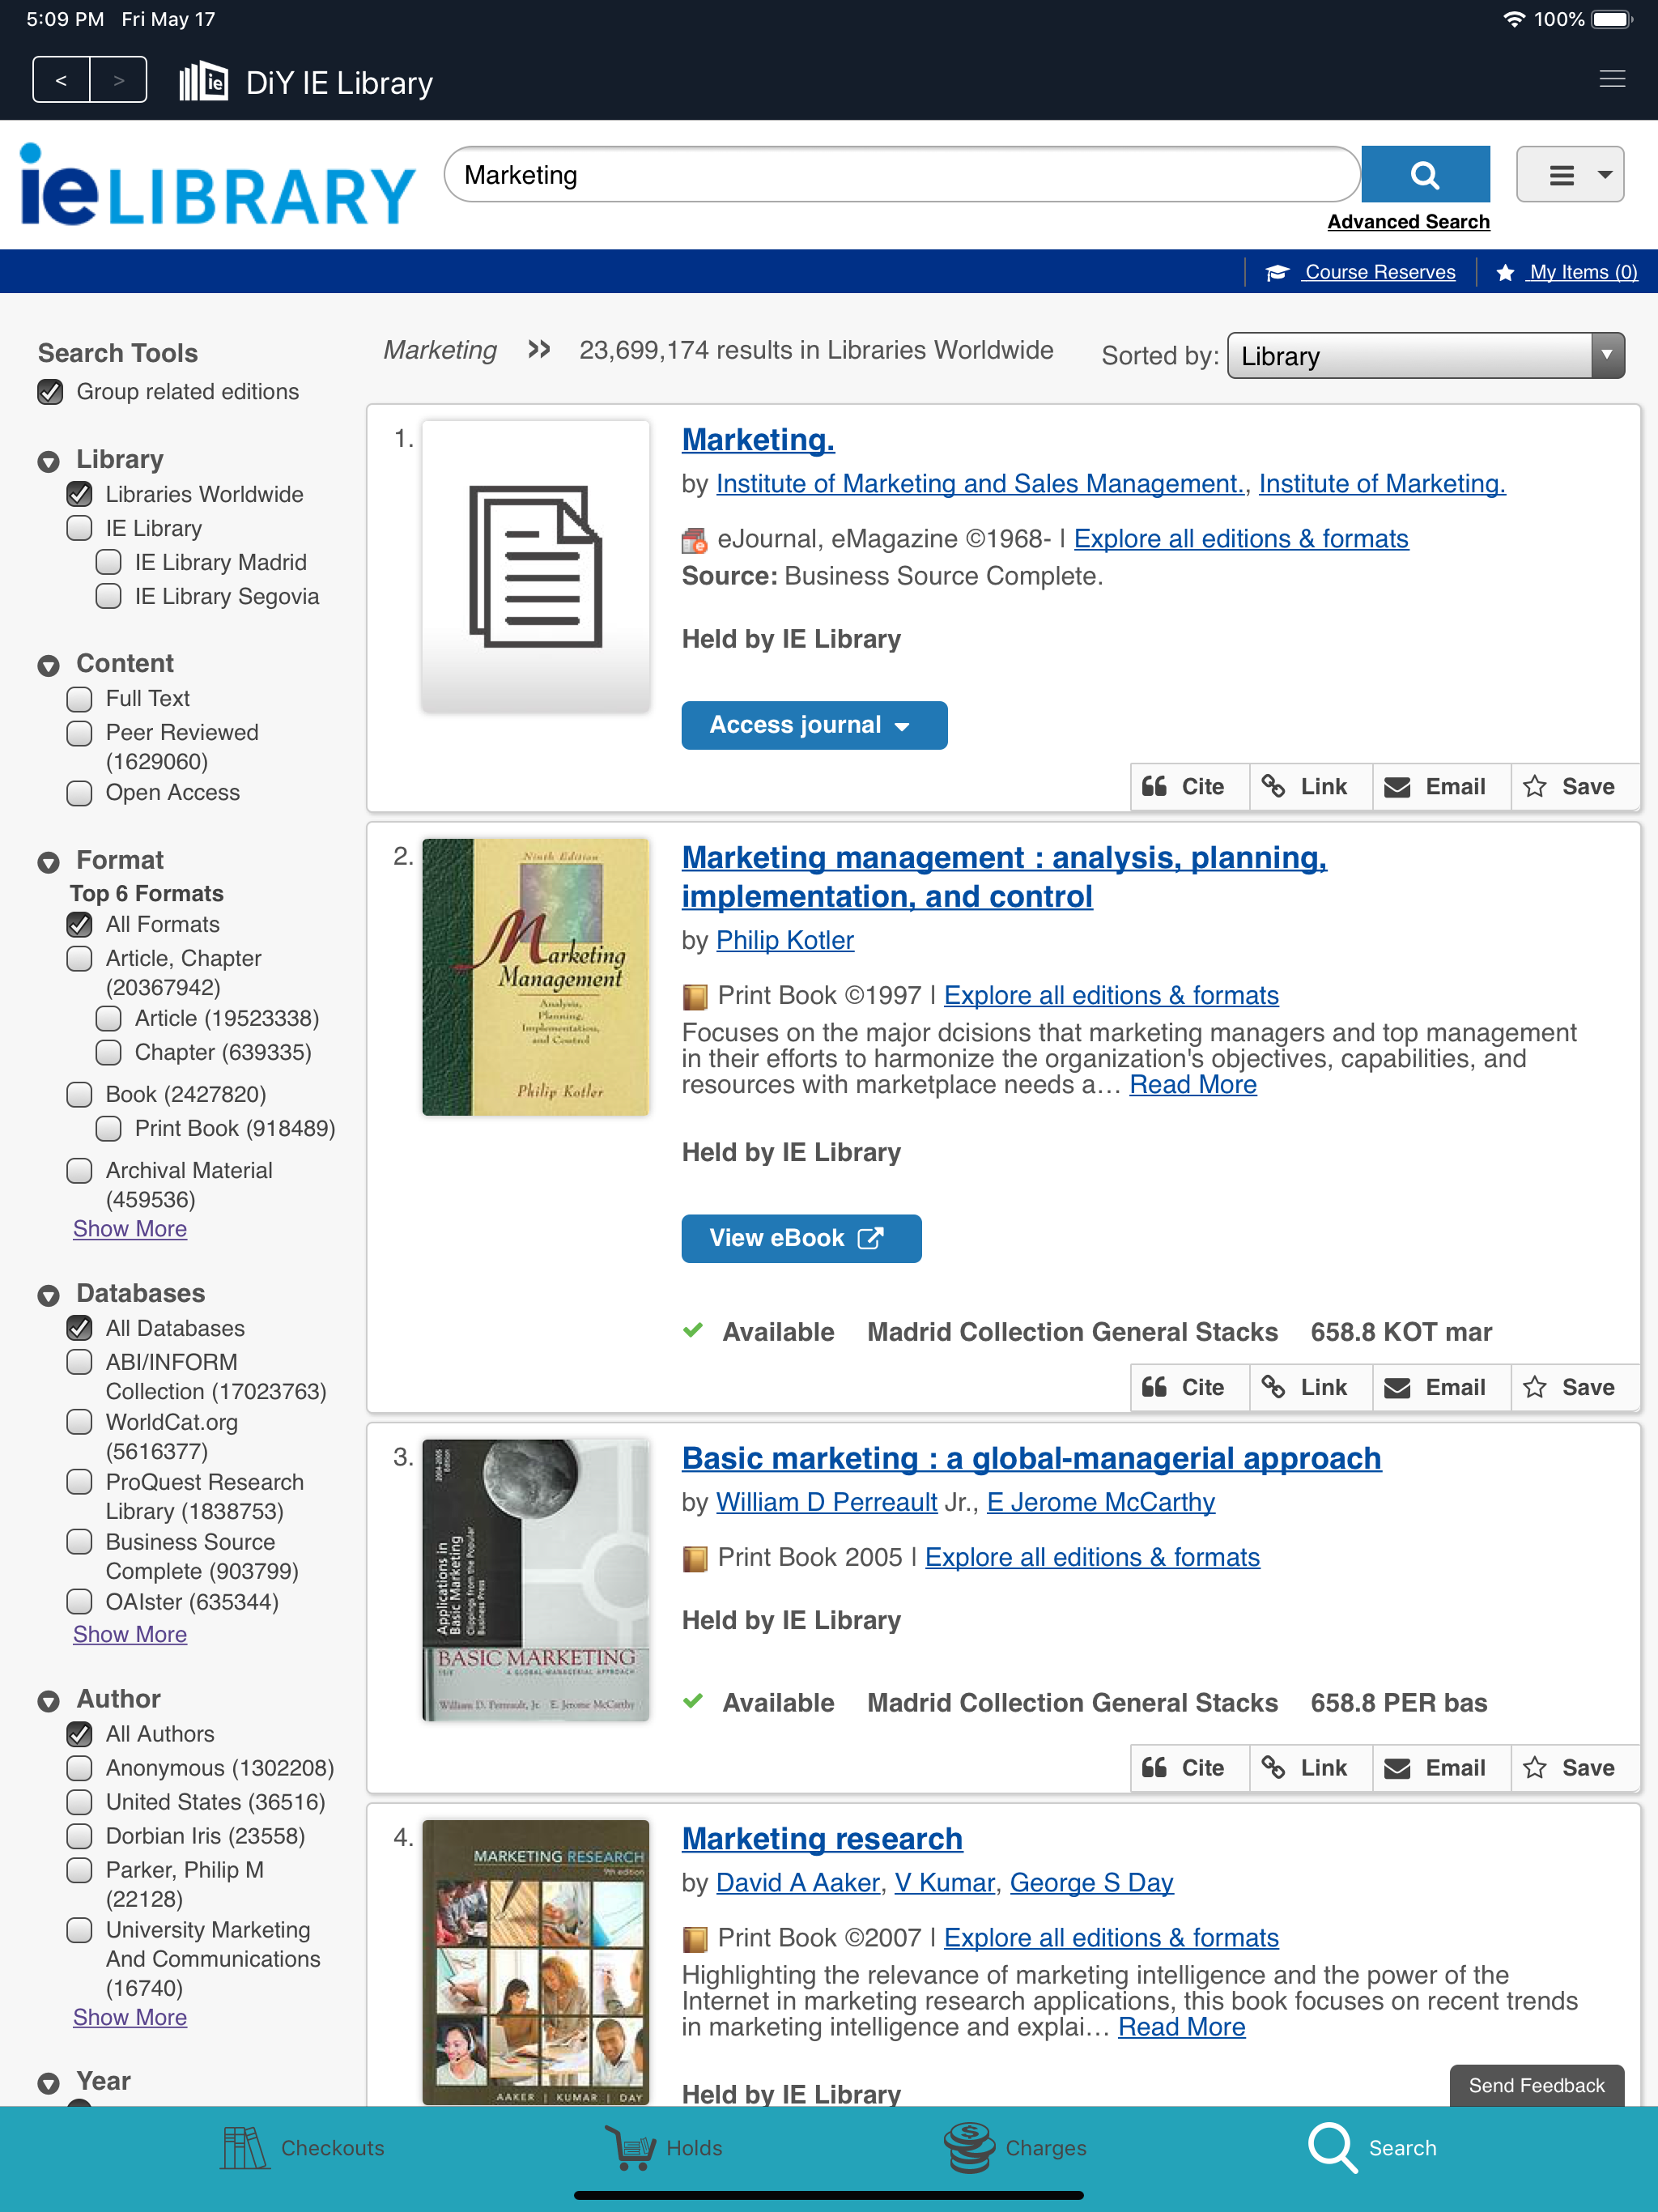The height and width of the screenshot is (2212, 1658).
Task: Click the blue magnifier search button
Action: (1425, 175)
